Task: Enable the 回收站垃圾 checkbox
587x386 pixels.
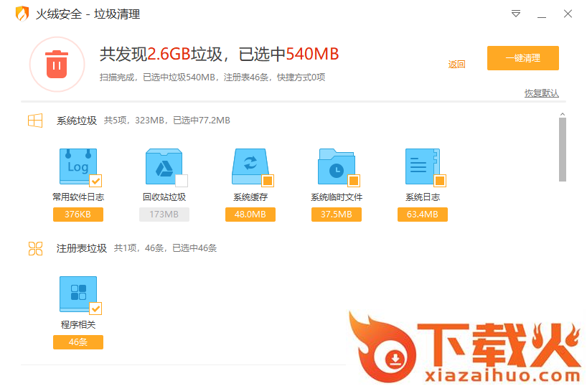Action: (182, 180)
